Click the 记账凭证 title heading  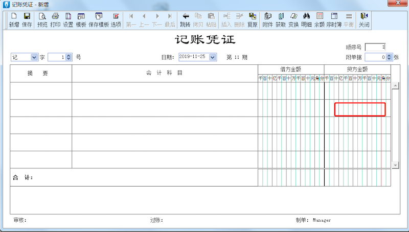(x=205, y=40)
